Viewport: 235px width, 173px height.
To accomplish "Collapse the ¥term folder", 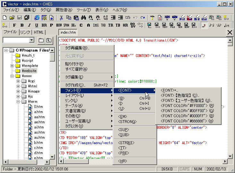I will pyautogui.click(x=18, y=102).
